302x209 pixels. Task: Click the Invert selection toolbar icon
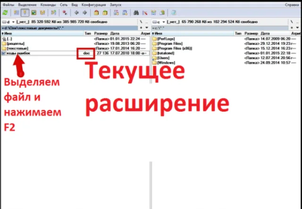point(53,13)
